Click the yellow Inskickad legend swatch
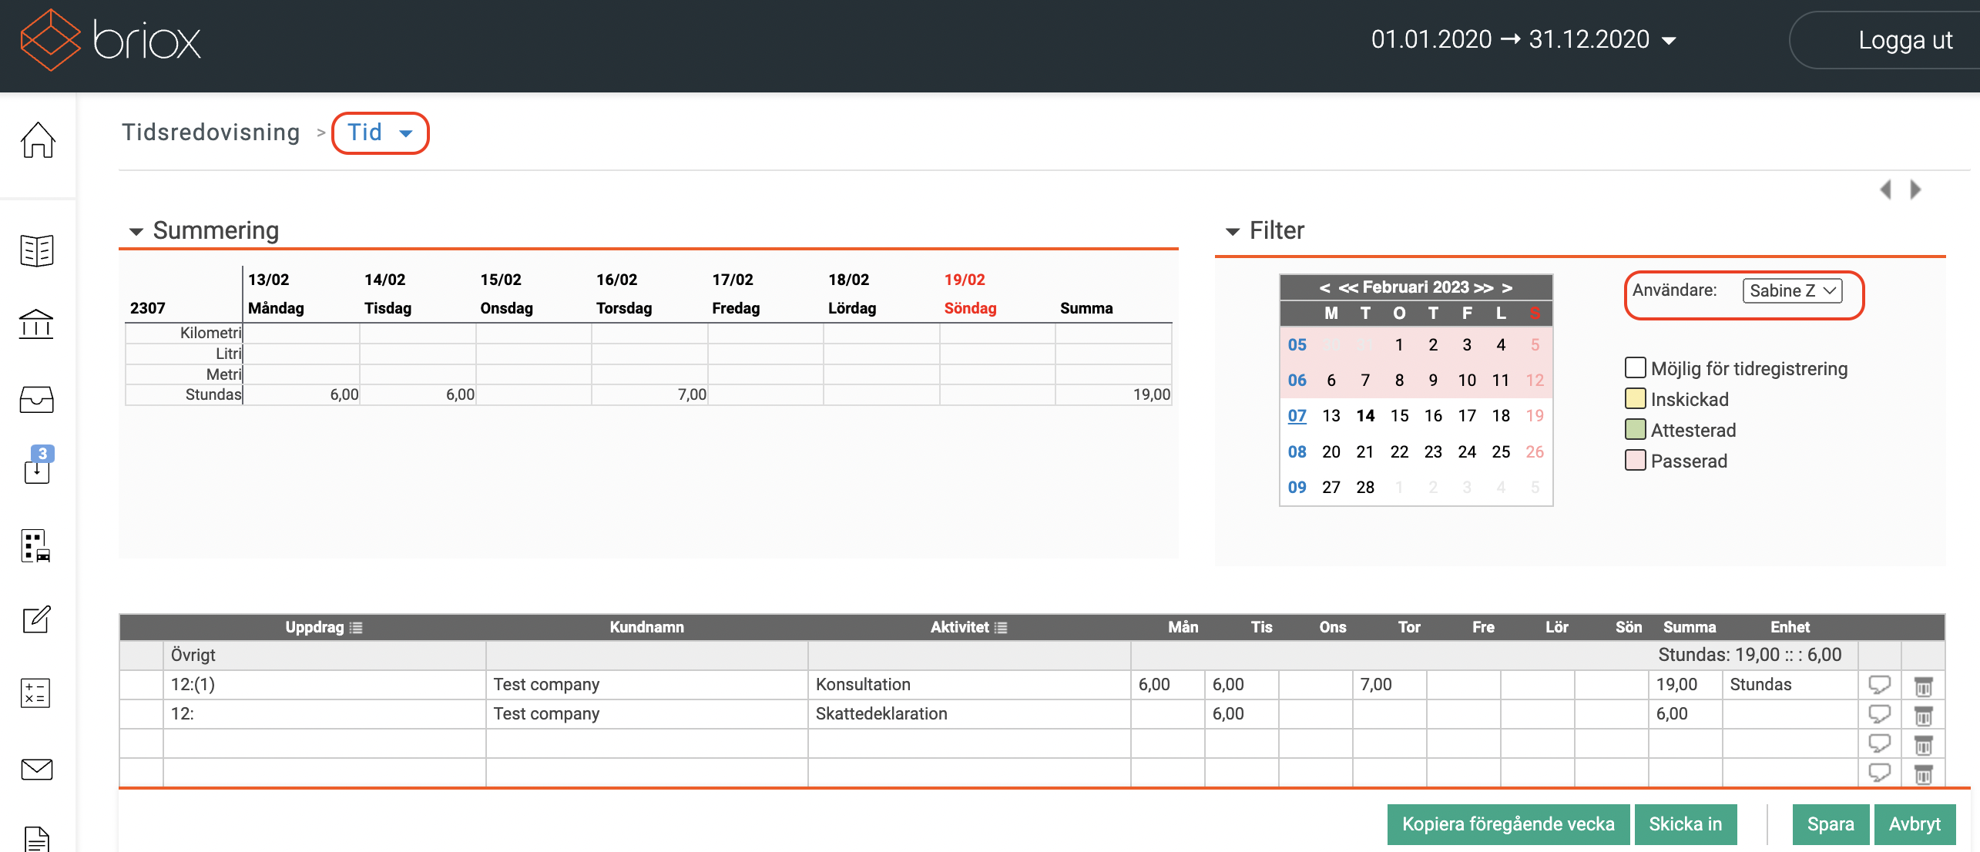Viewport: 1980px width, 852px height. pos(1635,398)
